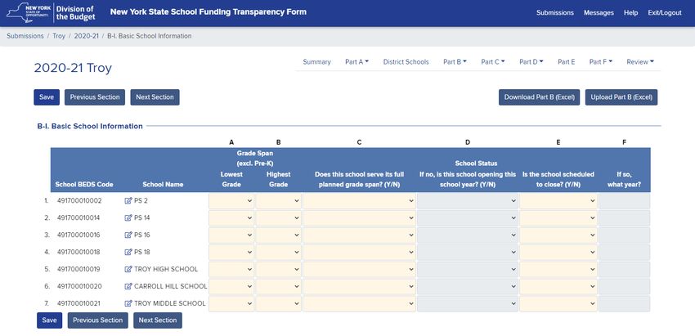This screenshot has width=695, height=336.
Task: Click the year field for PS 2
Action: tap(624, 201)
